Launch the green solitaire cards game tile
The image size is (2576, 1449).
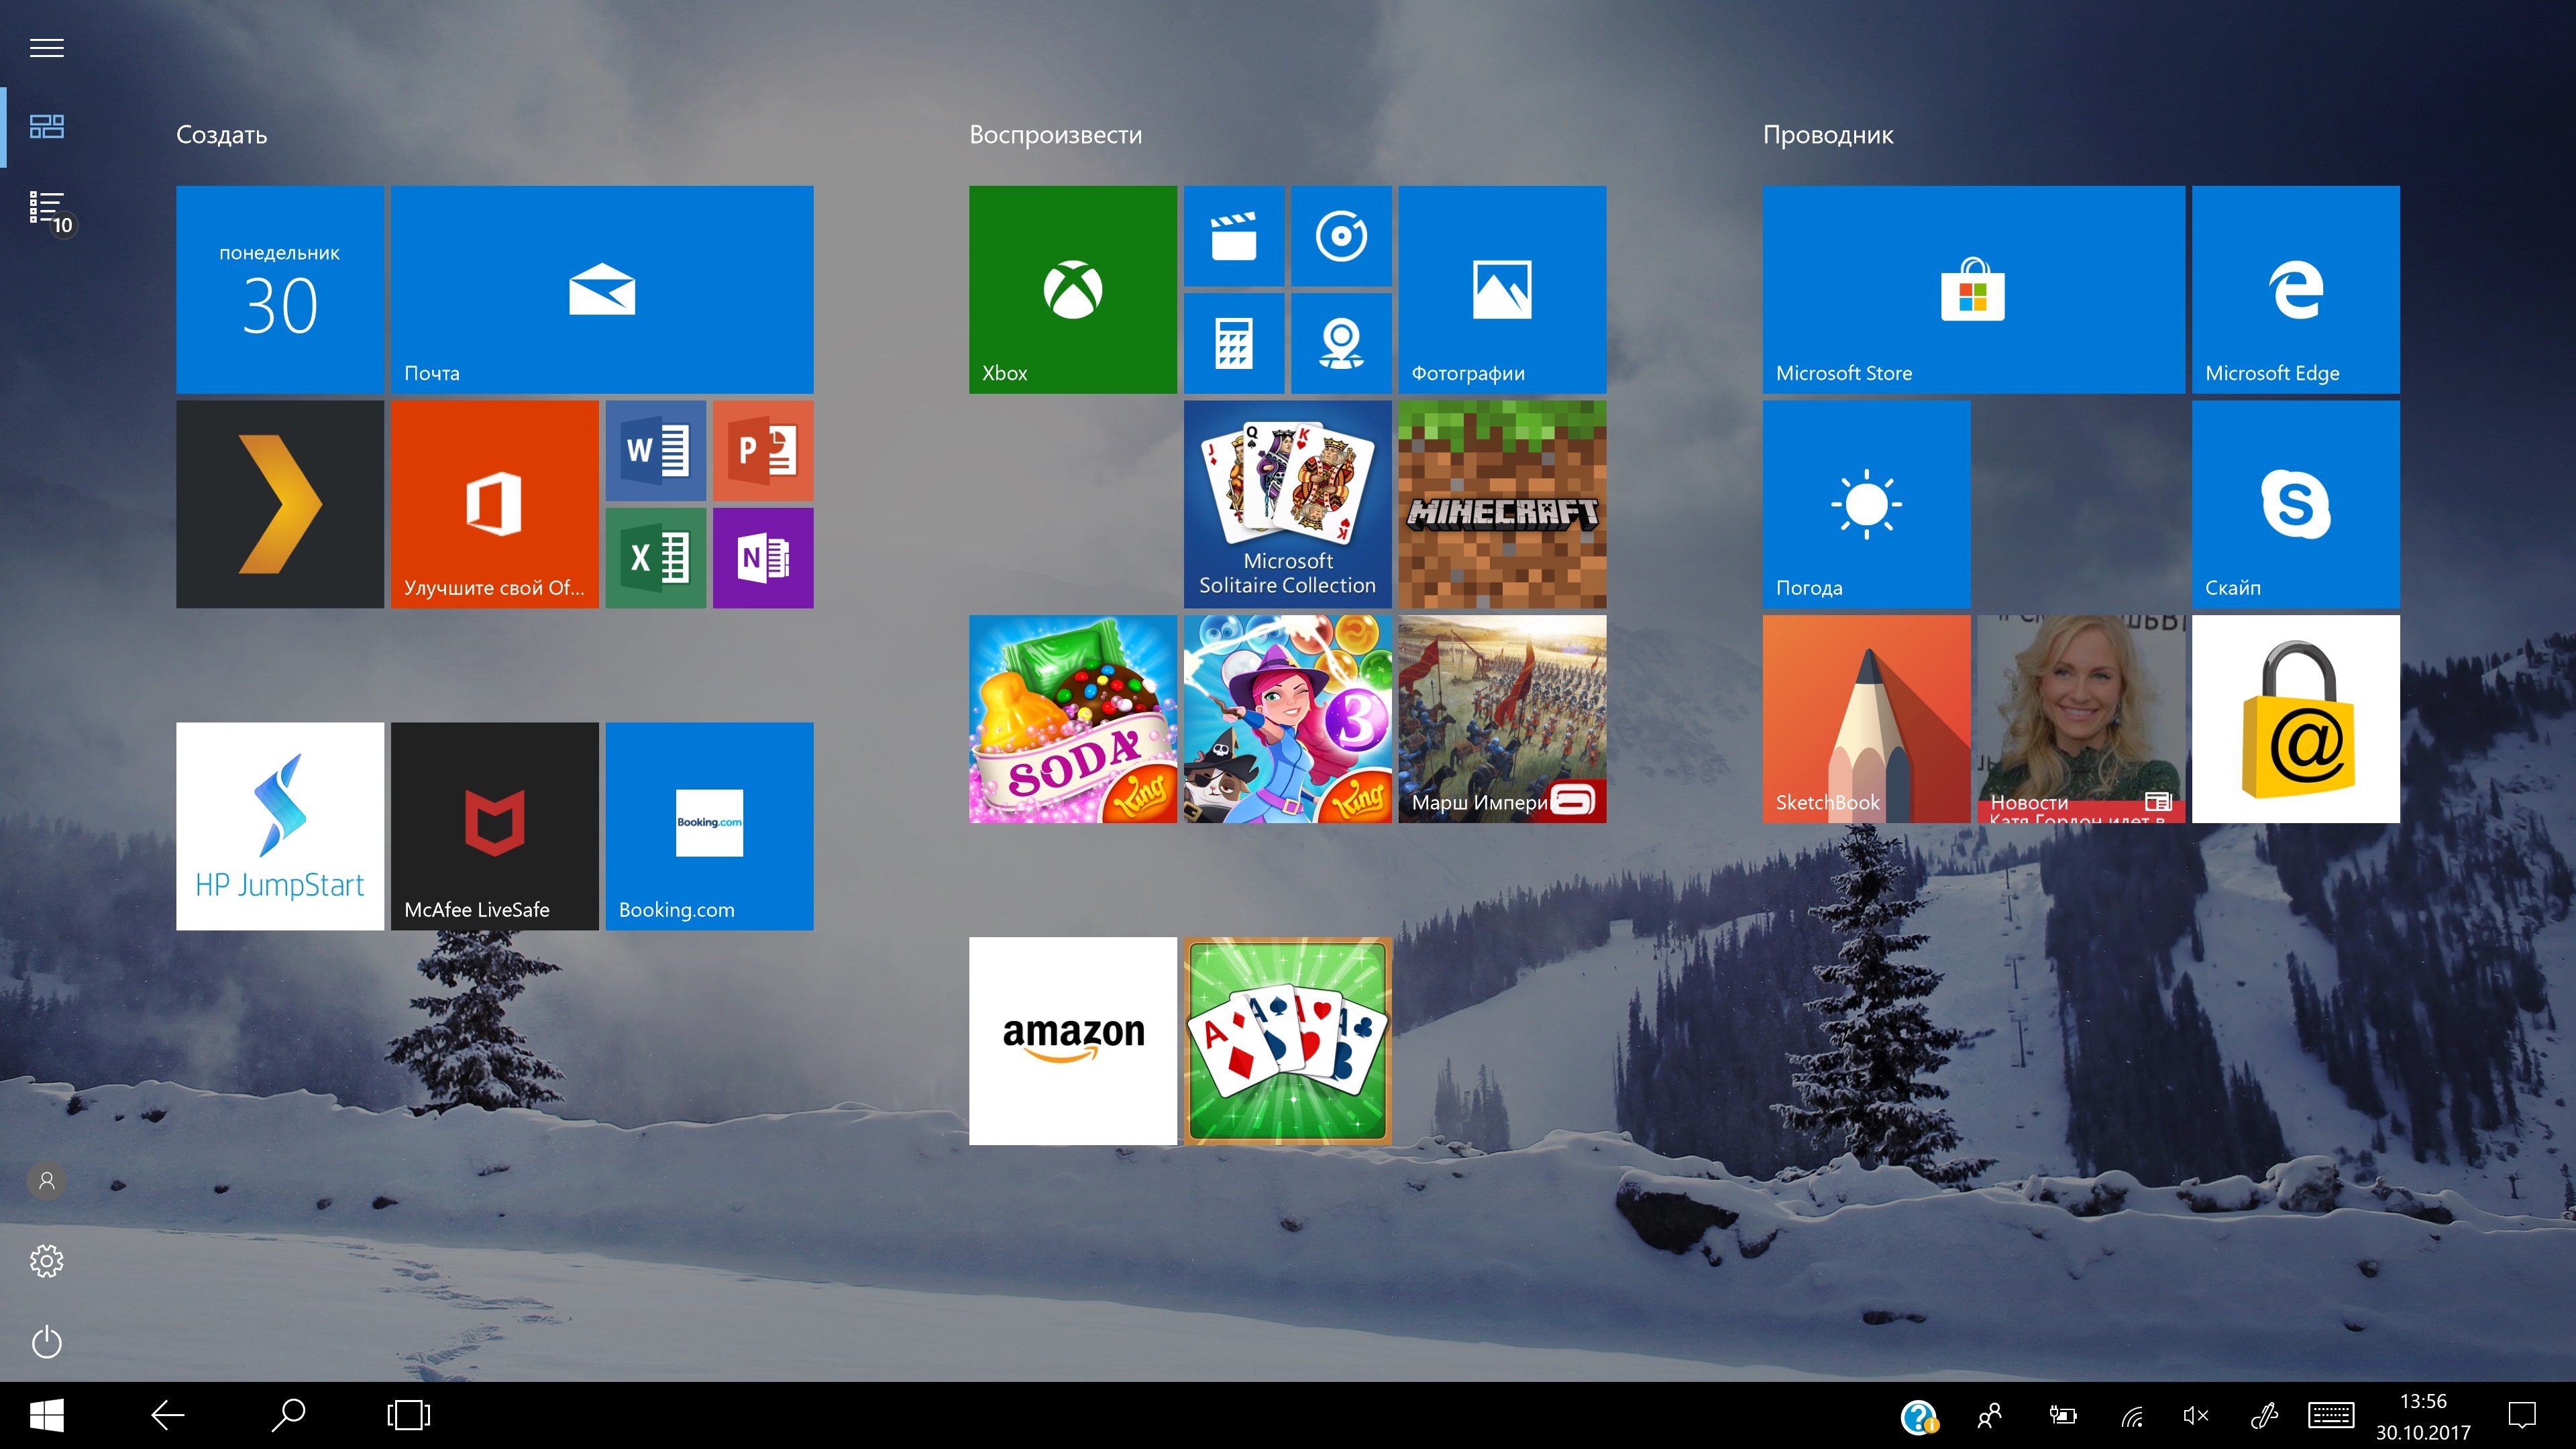point(1288,1041)
